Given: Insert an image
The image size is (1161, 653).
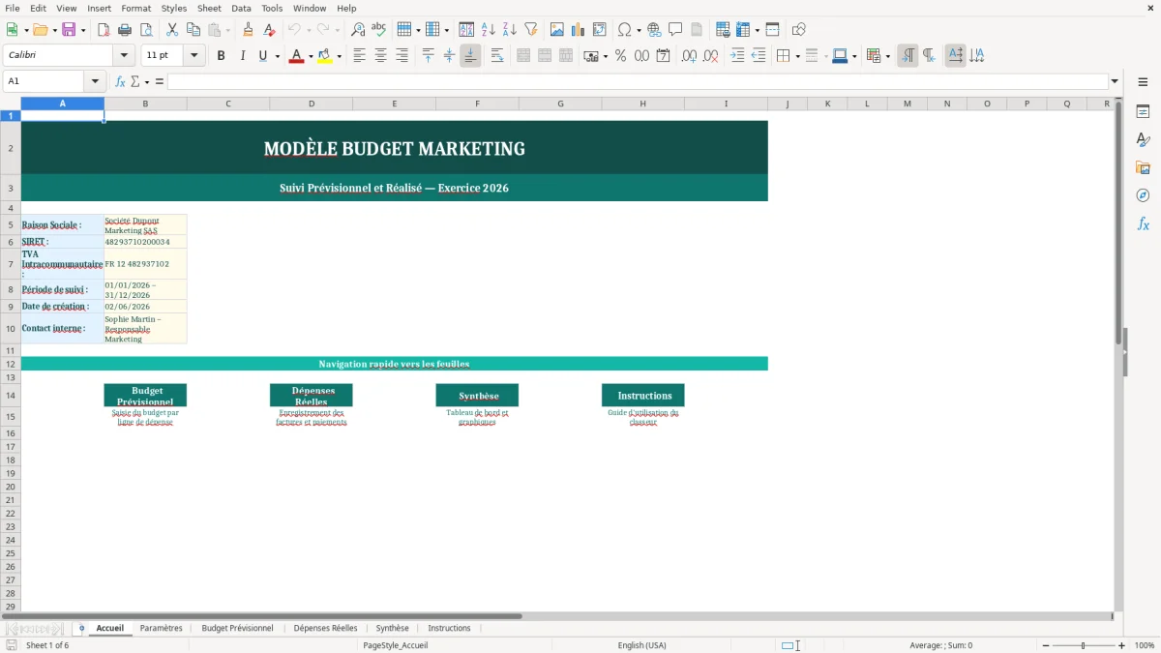Looking at the screenshot, I should pos(557,30).
